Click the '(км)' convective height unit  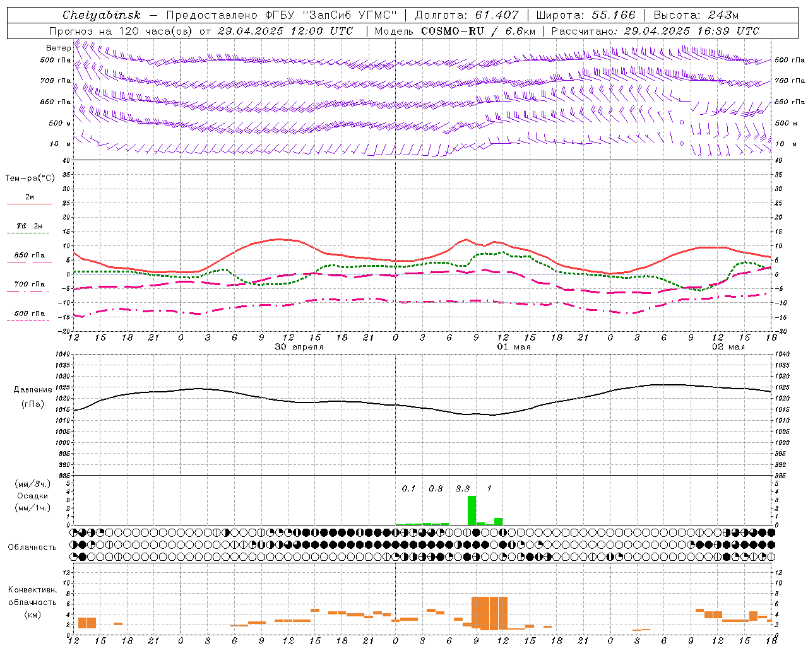[x=33, y=614]
